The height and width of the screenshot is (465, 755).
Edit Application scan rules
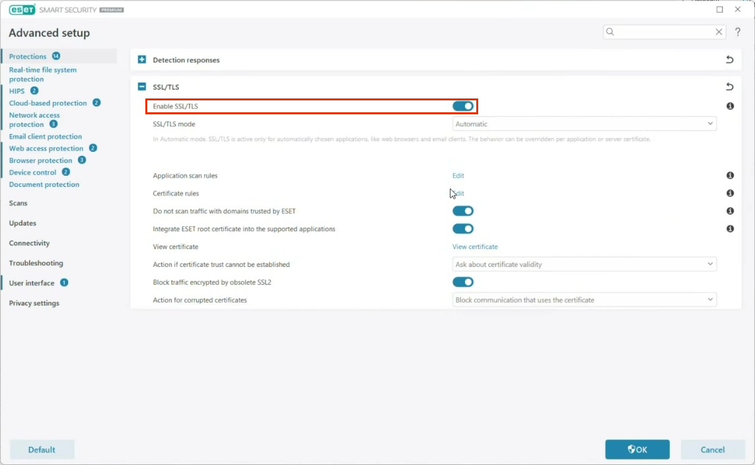[458, 175]
